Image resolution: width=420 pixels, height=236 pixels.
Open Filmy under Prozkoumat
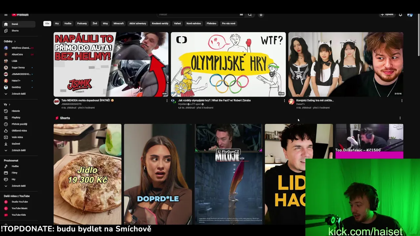pos(18,173)
